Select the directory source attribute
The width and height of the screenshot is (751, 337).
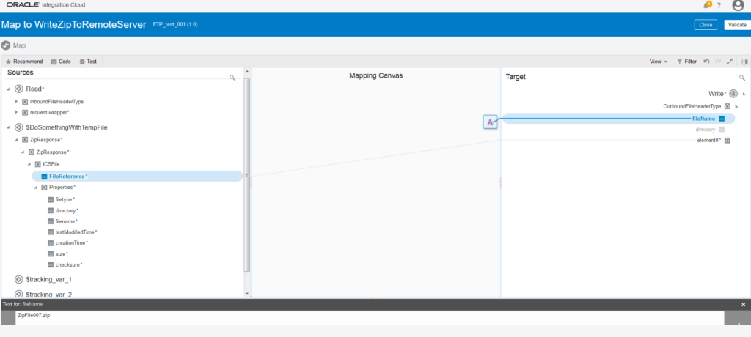66,211
